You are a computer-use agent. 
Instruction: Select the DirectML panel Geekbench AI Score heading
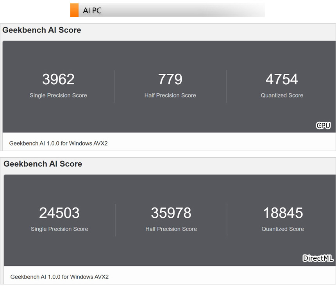tap(43, 164)
